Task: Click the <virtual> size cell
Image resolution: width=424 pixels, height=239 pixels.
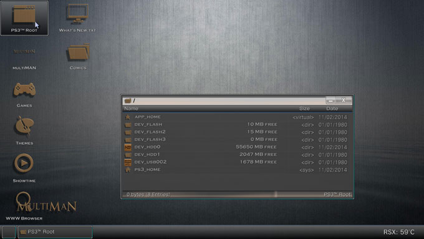Action: [303, 117]
